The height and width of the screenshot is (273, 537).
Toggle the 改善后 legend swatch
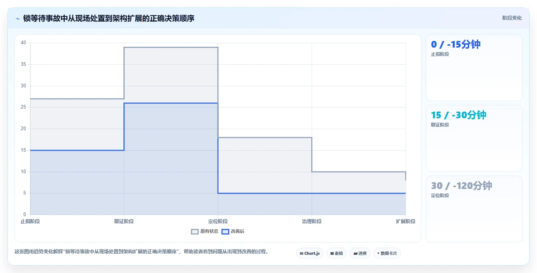coord(225,231)
